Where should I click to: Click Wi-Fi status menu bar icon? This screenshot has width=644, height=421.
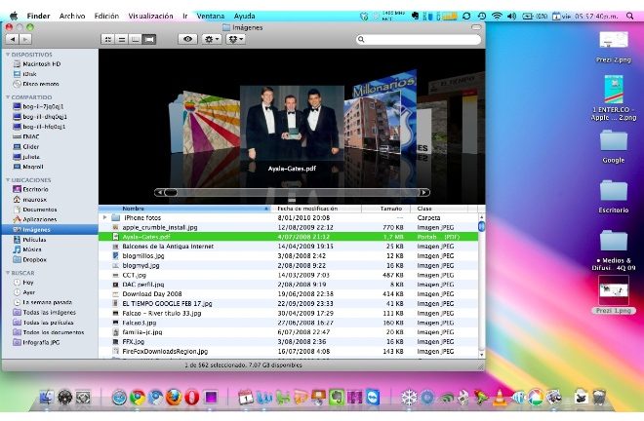point(497,16)
